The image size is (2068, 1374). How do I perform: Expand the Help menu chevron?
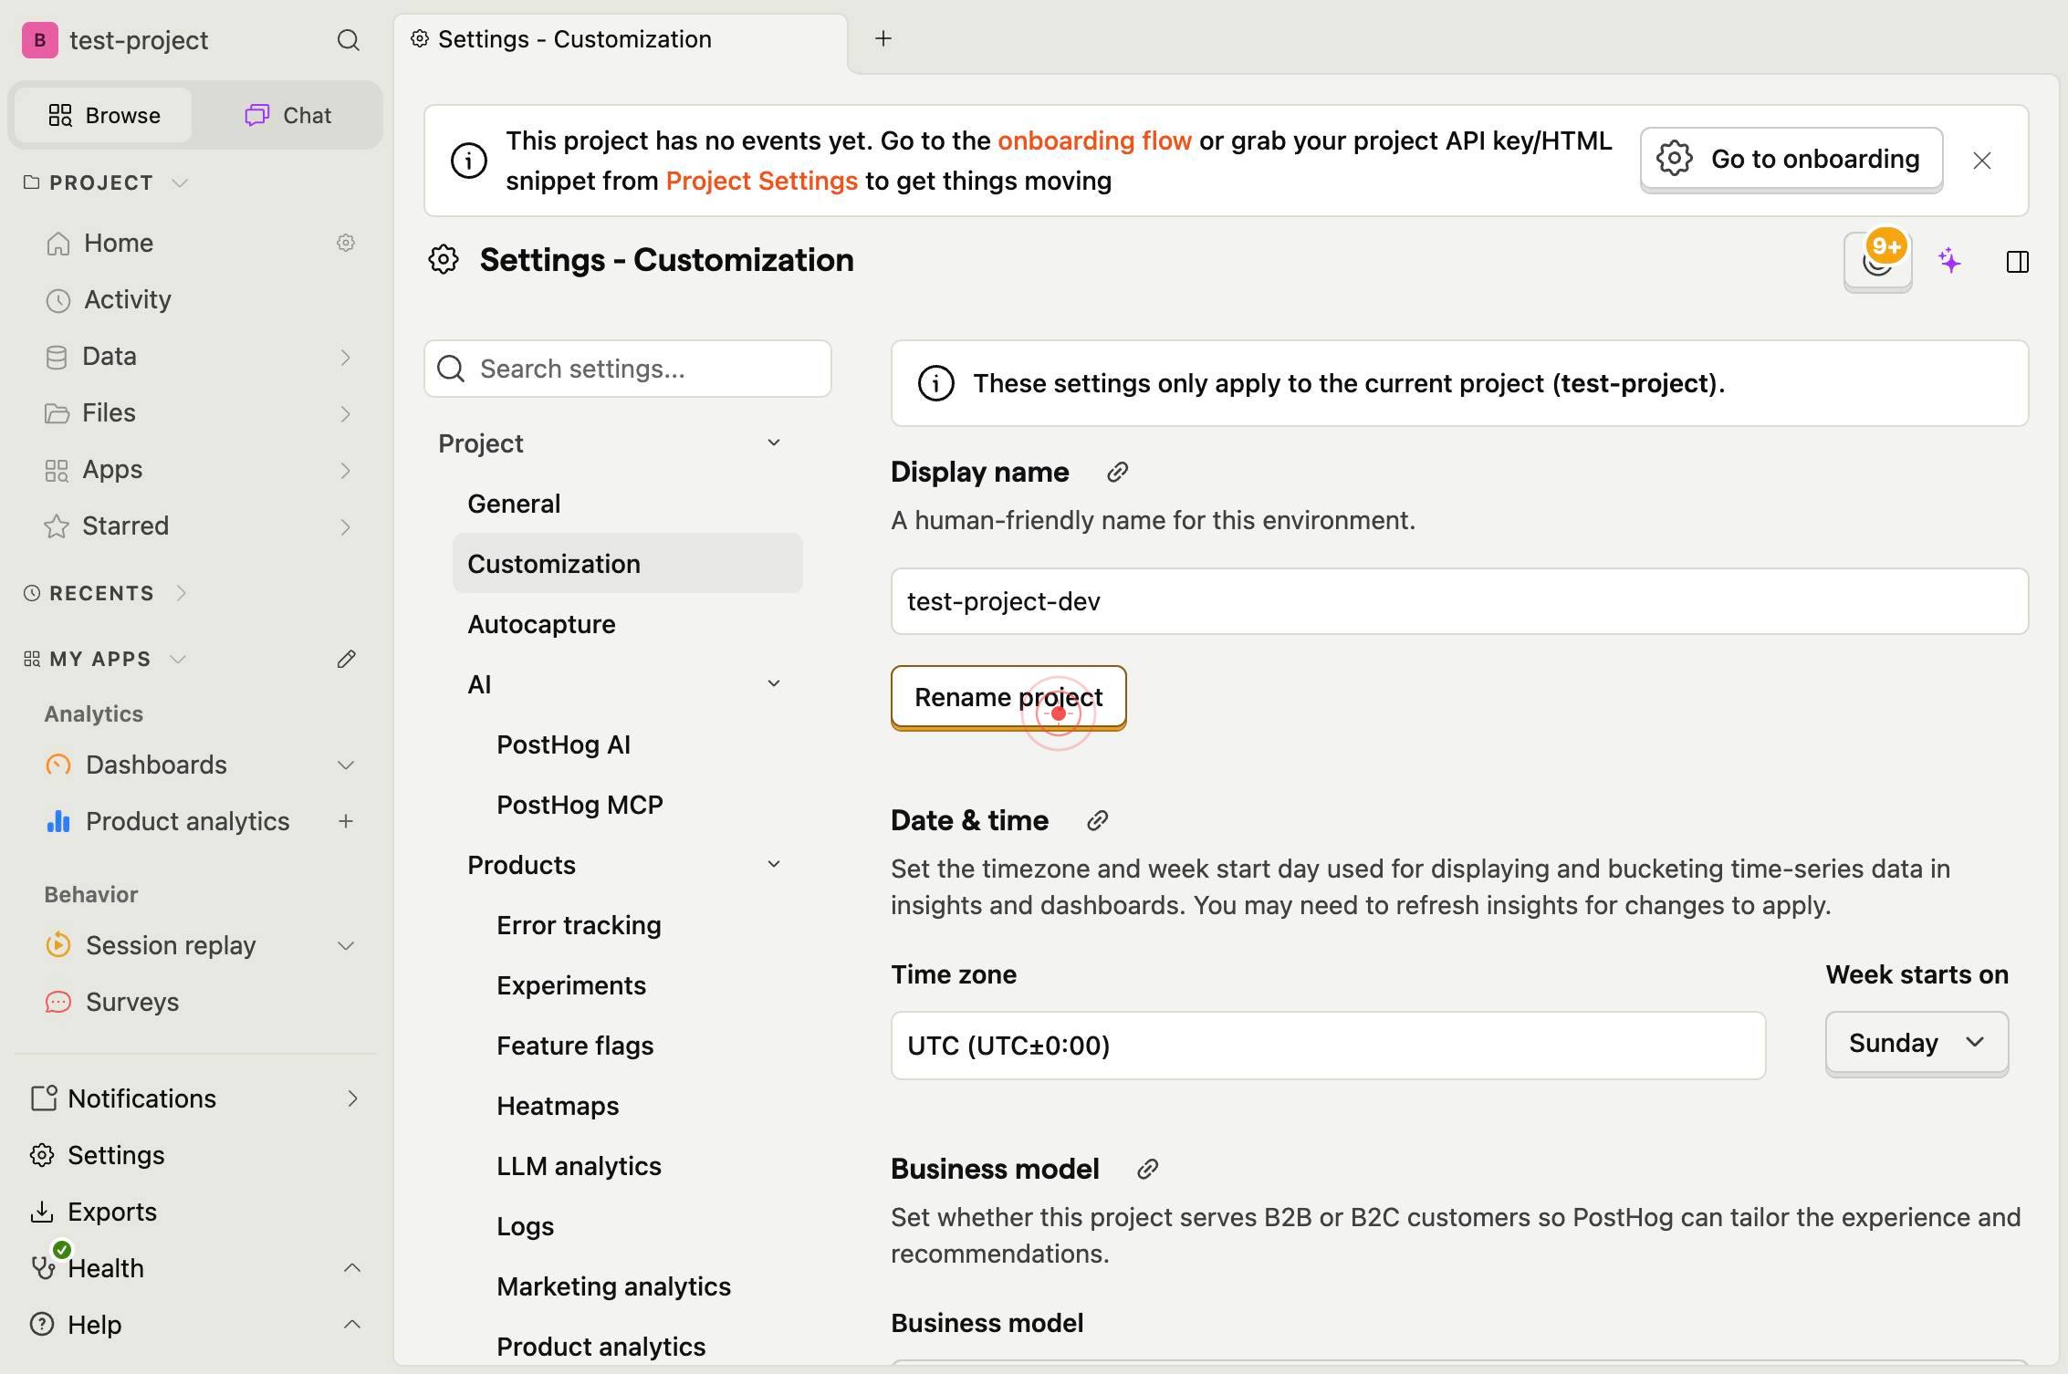coord(352,1325)
